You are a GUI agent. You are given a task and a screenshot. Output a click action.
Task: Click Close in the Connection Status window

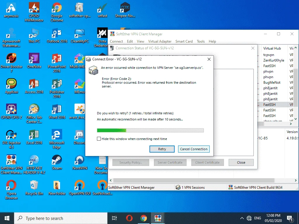(241, 162)
